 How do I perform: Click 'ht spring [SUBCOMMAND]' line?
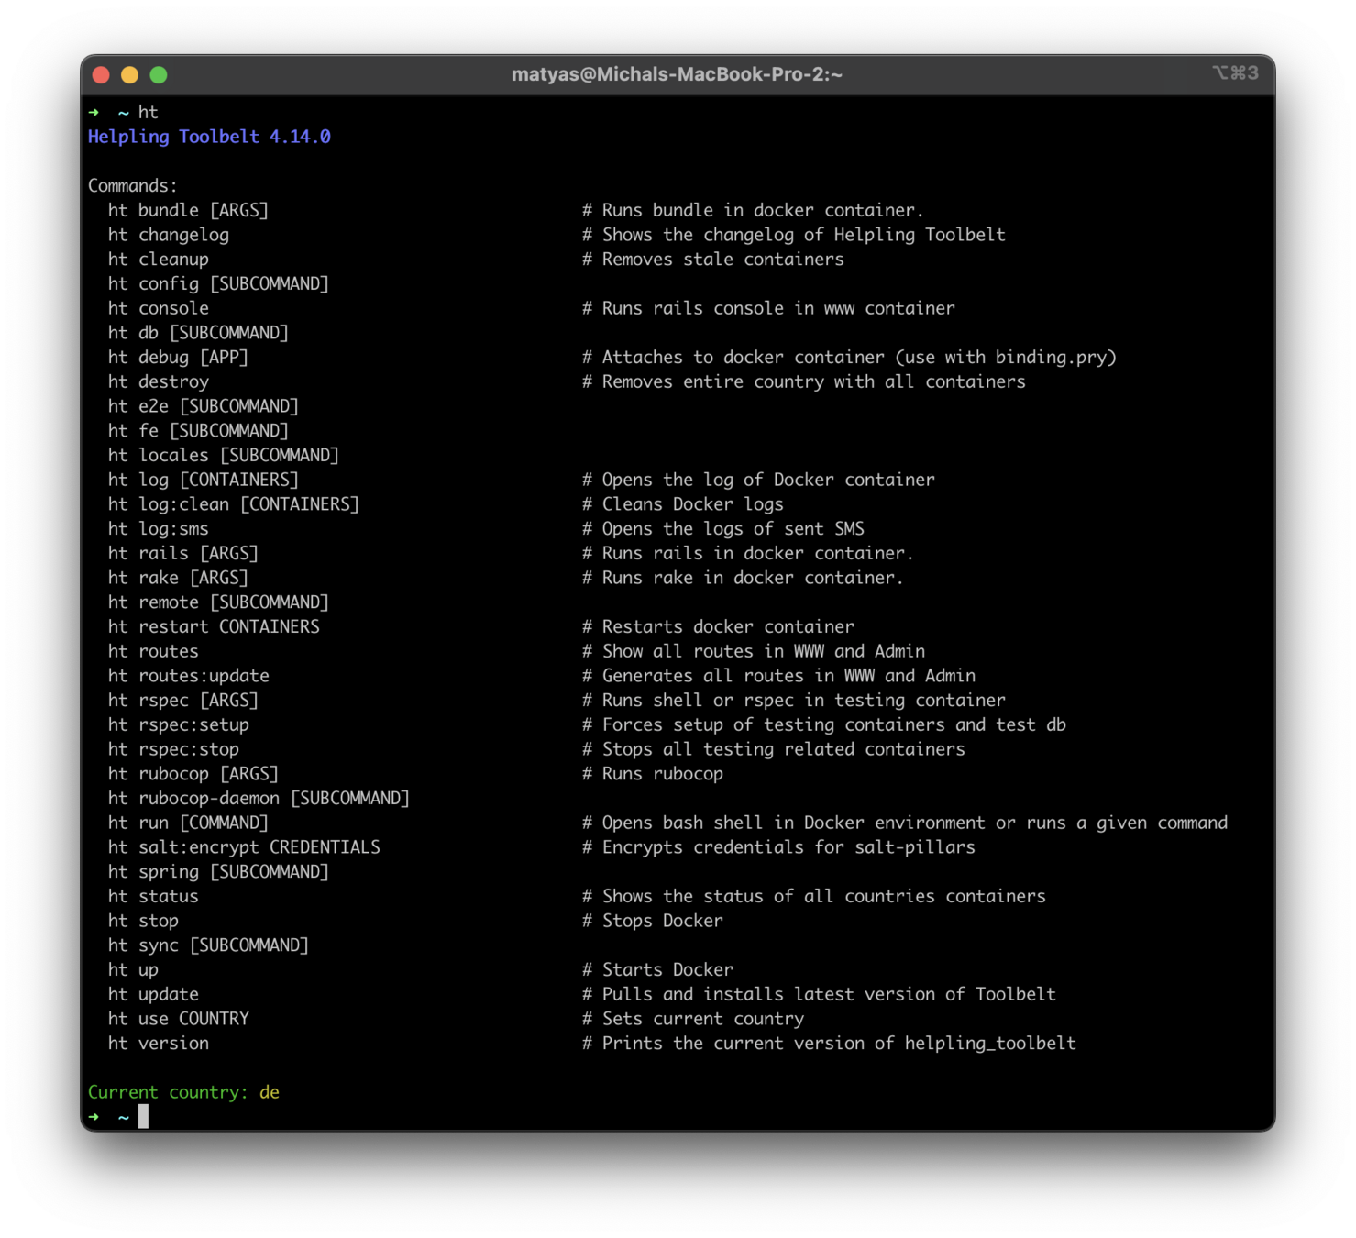(x=218, y=872)
